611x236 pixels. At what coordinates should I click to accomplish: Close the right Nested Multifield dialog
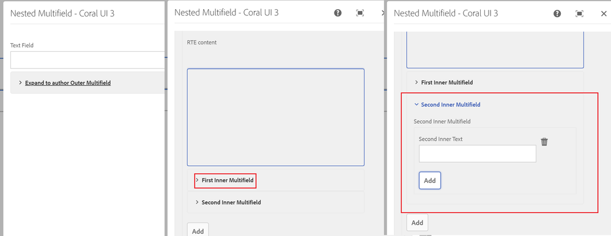[x=604, y=13]
